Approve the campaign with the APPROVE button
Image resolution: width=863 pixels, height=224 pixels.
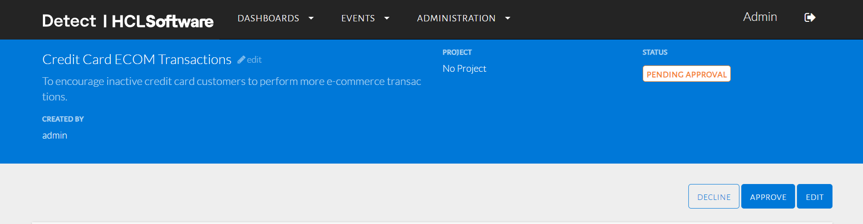click(768, 197)
